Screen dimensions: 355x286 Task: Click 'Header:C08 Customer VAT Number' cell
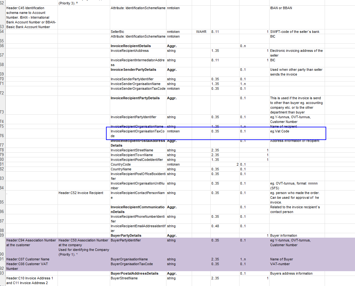click(x=31, y=266)
